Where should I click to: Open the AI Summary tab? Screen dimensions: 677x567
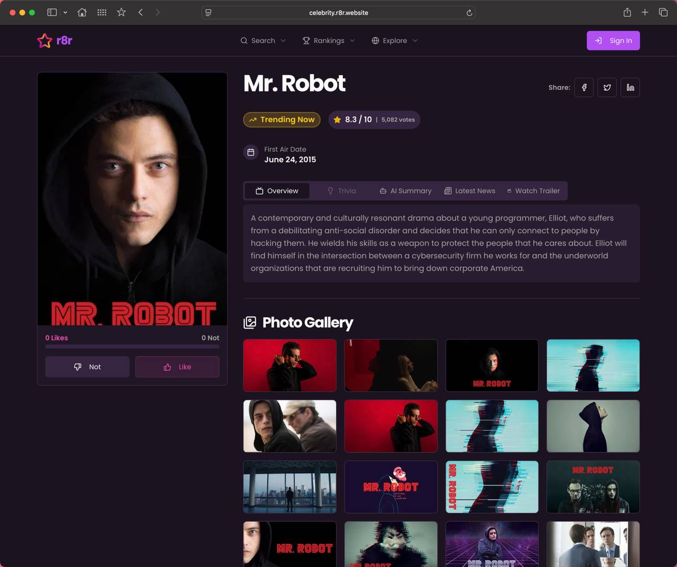coord(405,191)
